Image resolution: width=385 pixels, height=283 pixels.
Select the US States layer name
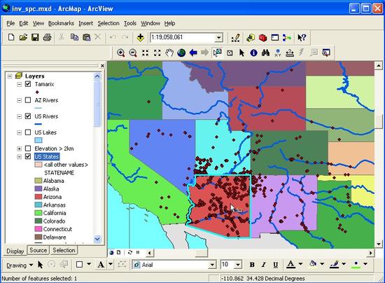click(47, 156)
